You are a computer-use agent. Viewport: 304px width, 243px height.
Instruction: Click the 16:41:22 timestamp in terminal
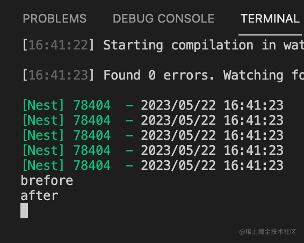(59, 45)
